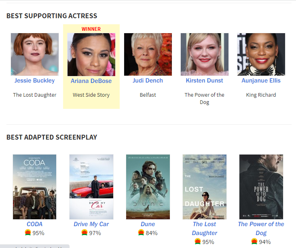The width and height of the screenshot is (296, 248).
Task: Click 'The Lost Daughter' text under Jessie Buckley
Action: pos(34,95)
